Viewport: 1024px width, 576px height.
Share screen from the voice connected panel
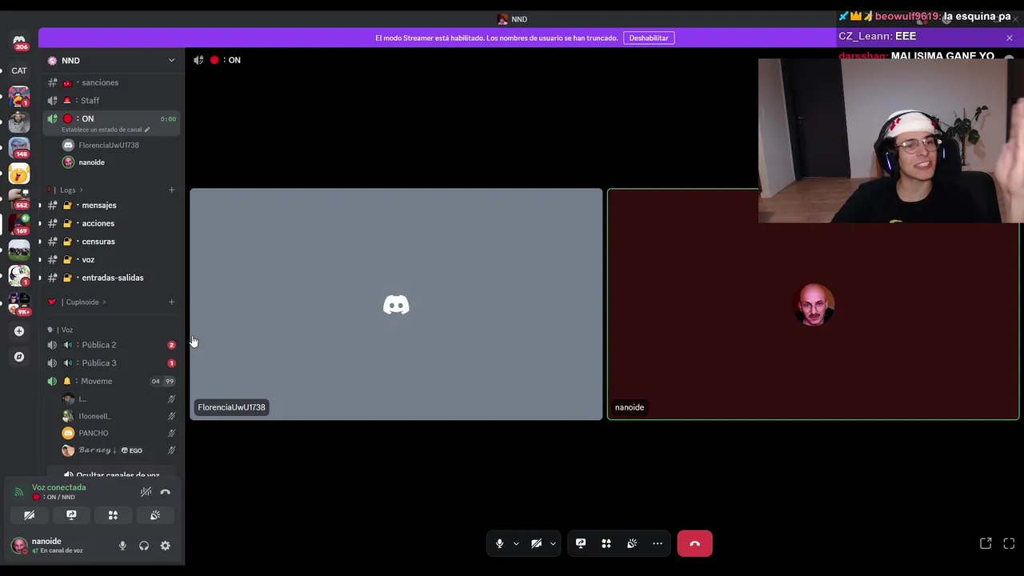[71, 515]
